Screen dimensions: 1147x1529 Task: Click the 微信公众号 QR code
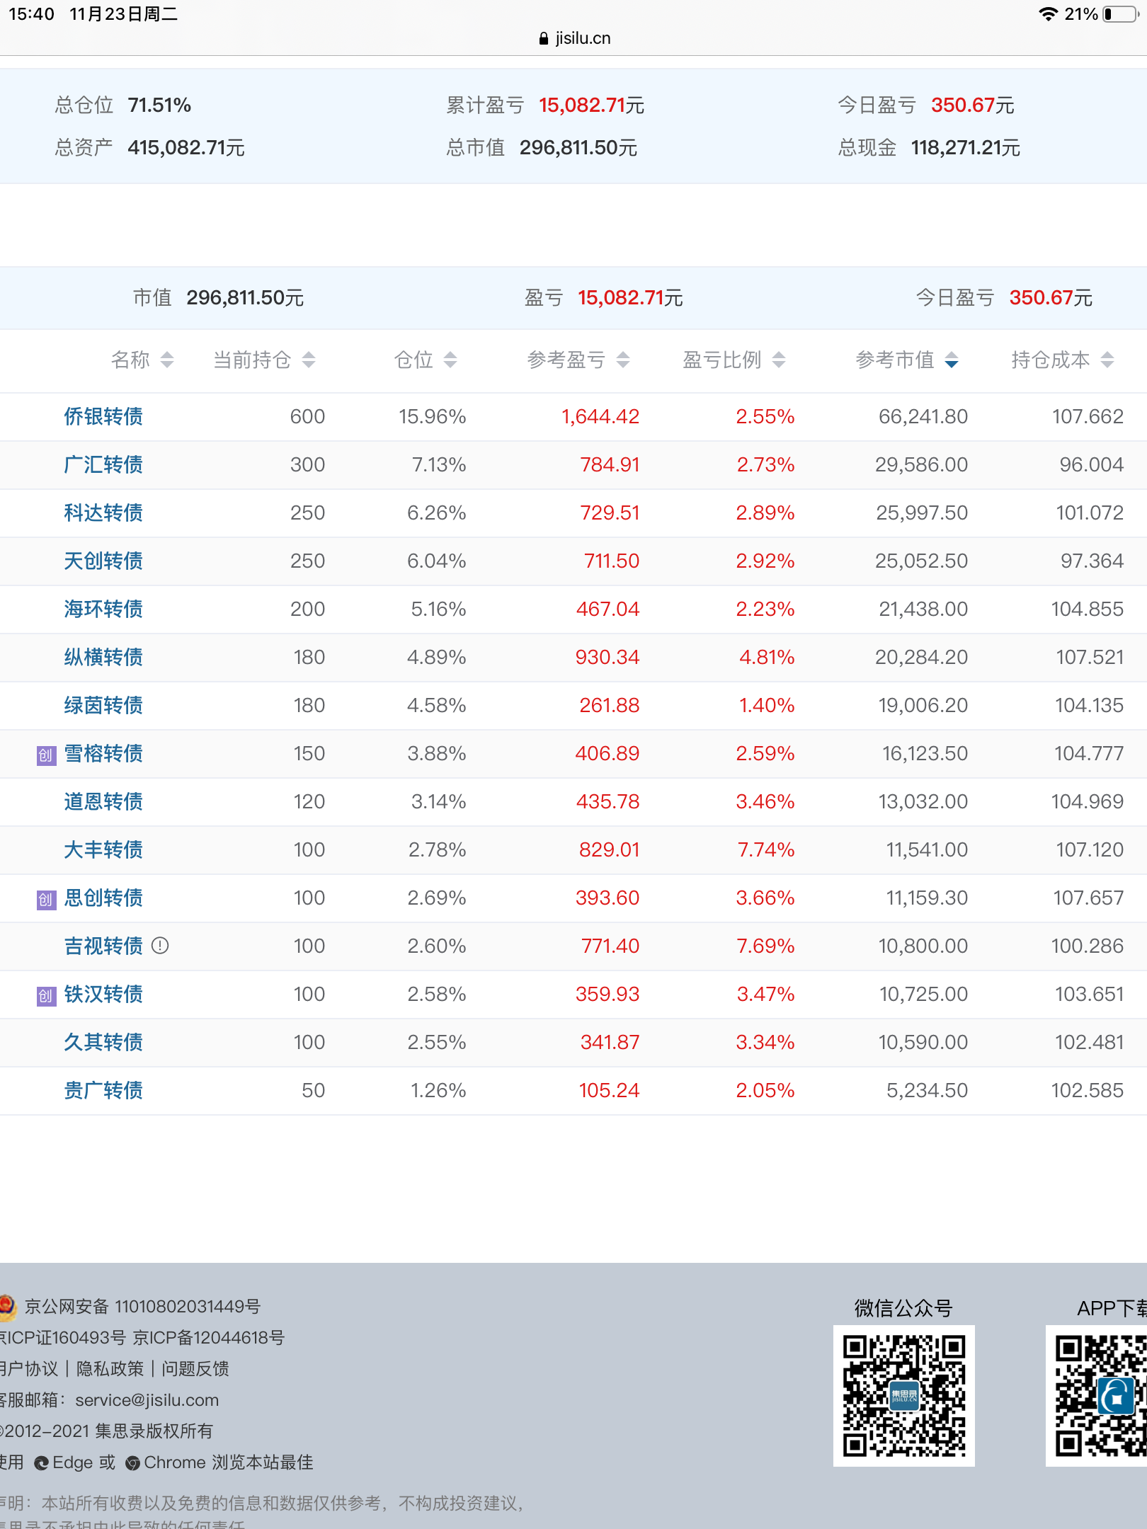904,1396
